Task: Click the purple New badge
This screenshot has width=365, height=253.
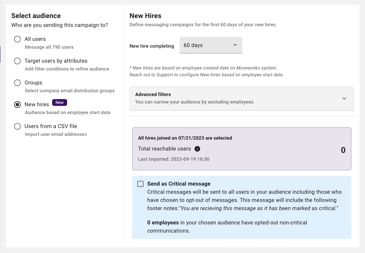Action: (60, 102)
